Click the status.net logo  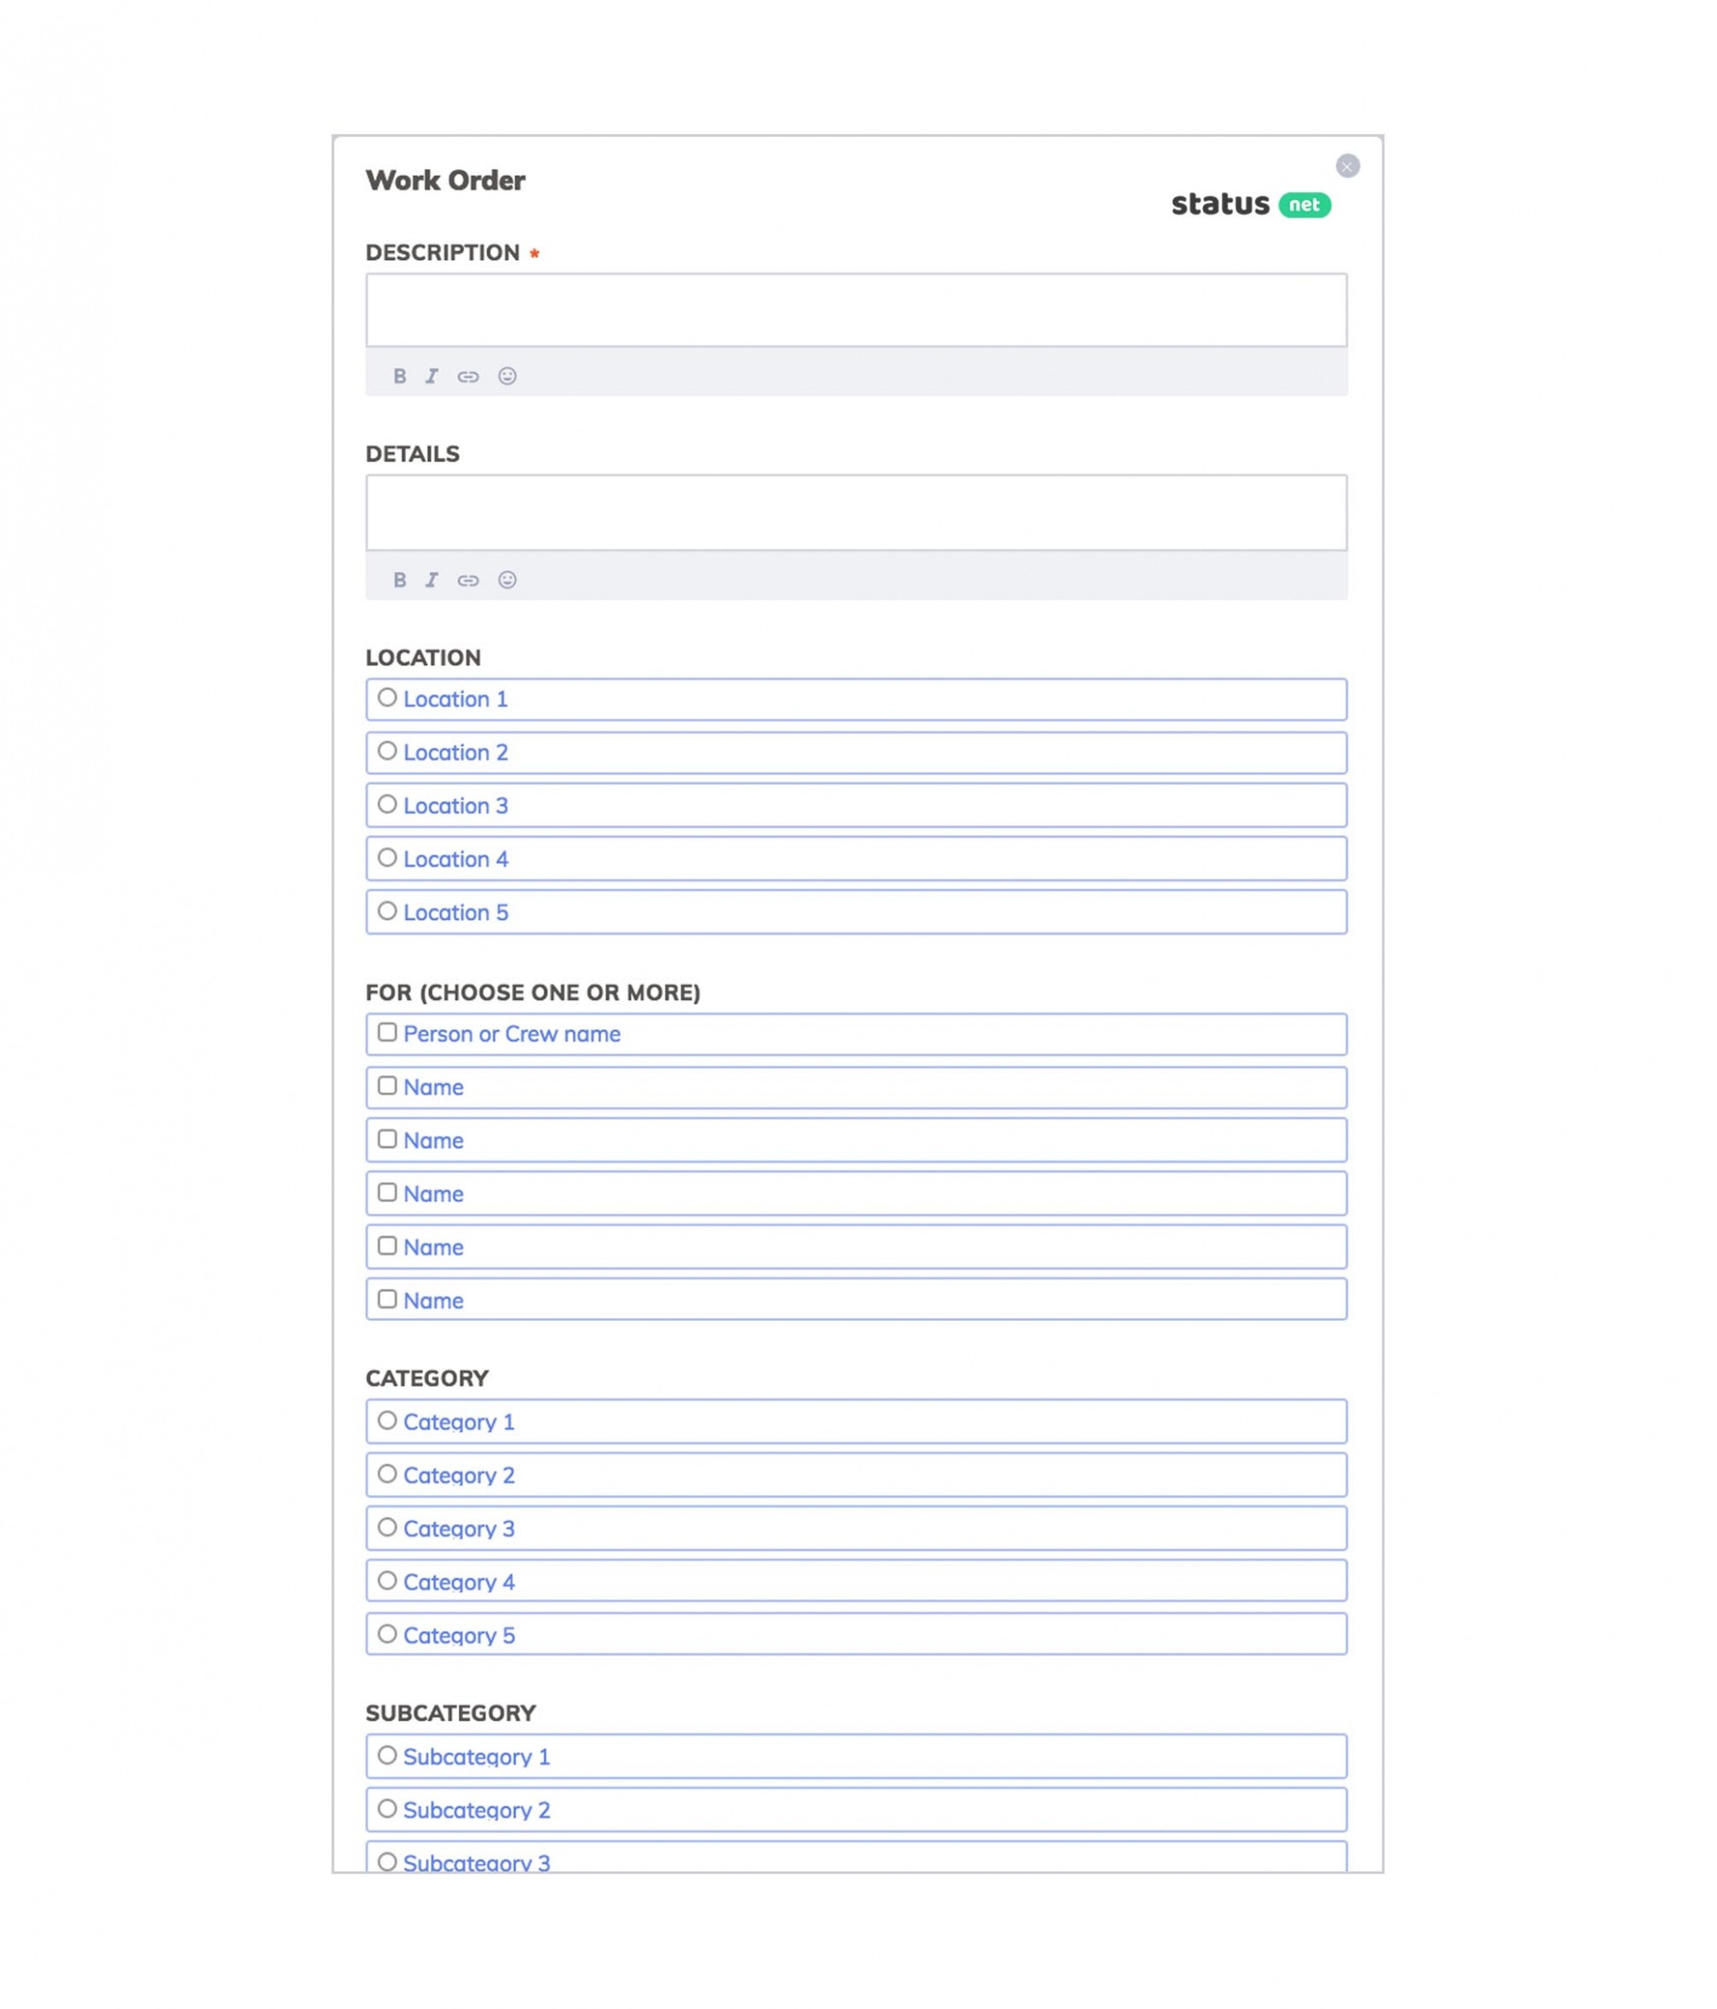point(1251,204)
